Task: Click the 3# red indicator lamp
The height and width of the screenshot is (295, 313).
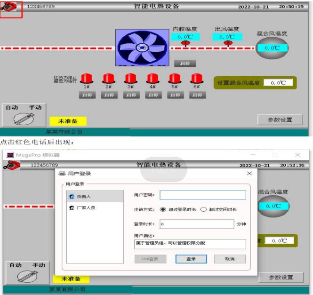Action: [x=130, y=78]
